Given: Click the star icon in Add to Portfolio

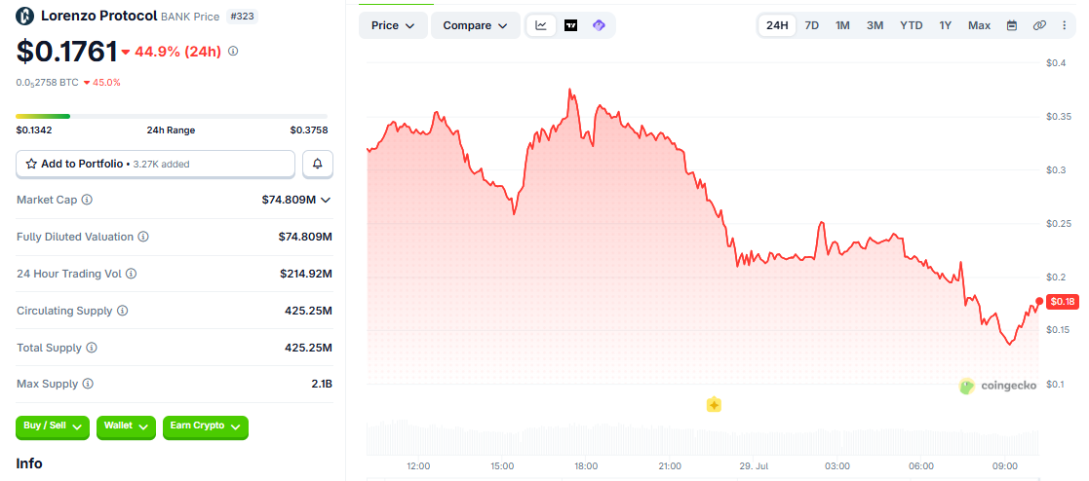Looking at the screenshot, I should [x=31, y=164].
